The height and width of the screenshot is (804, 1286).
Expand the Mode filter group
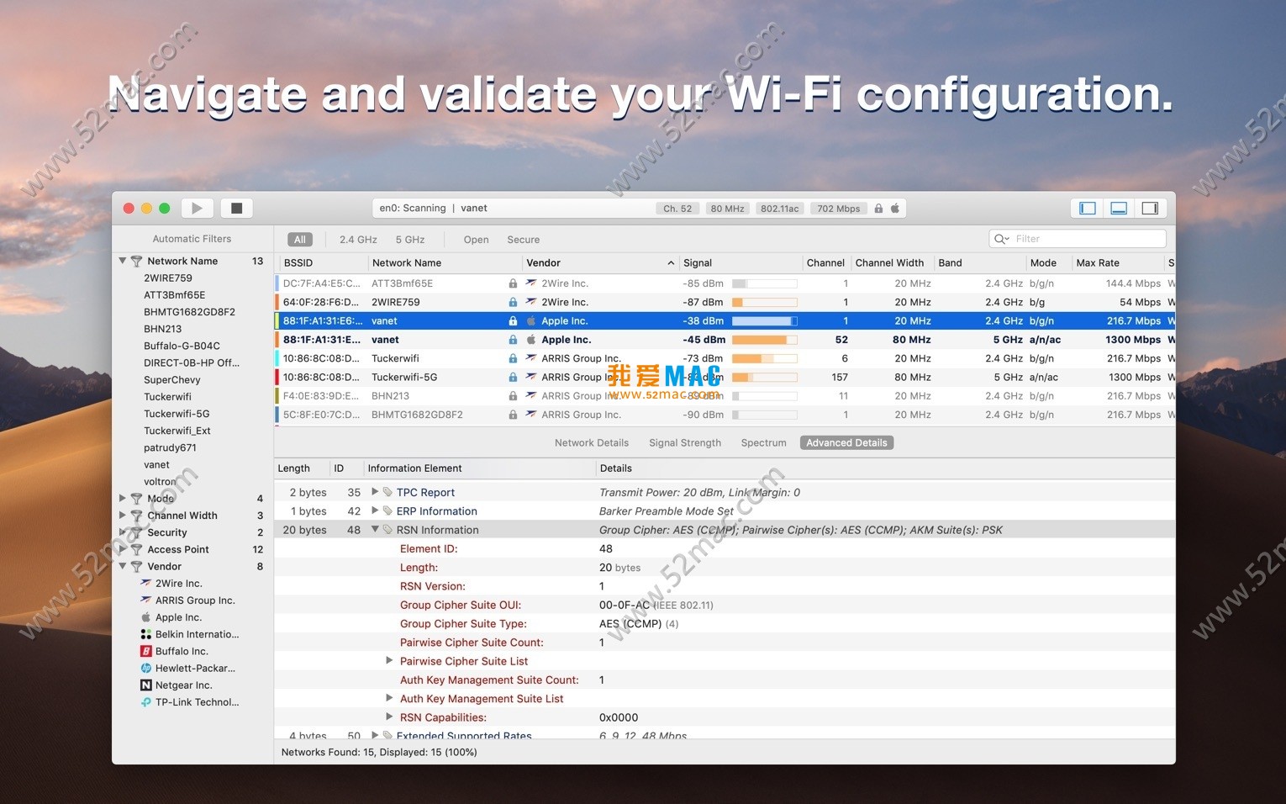pyautogui.click(x=123, y=499)
